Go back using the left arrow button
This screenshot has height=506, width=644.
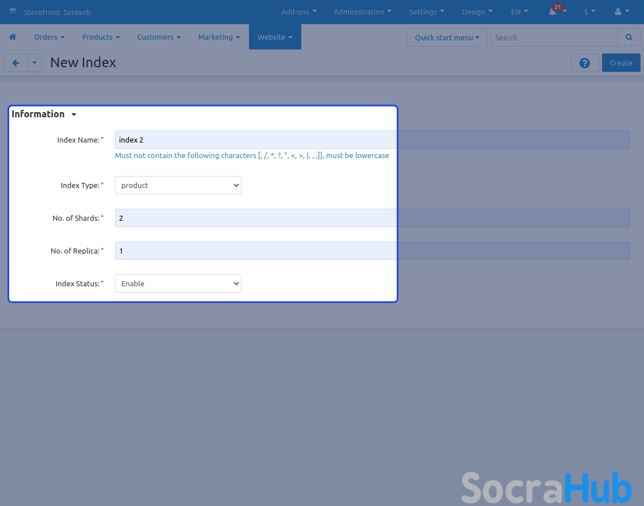[x=16, y=63]
